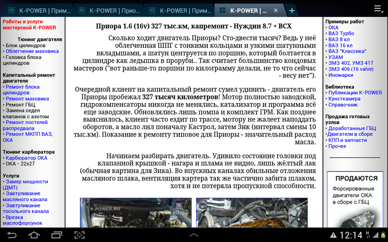Tap the Головка блока цилиндров item
The height and width of the screenshot is (242, 388).
pos(22,60)
